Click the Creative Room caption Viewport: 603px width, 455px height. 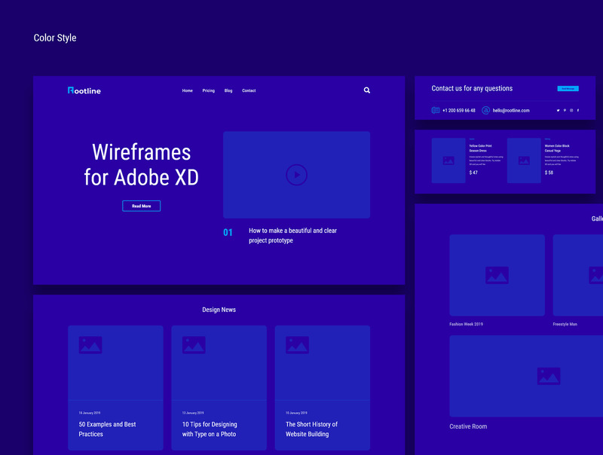468,426
